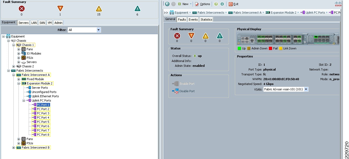
Task: Open the green help question mark icon
Action: tap(216, 4)
